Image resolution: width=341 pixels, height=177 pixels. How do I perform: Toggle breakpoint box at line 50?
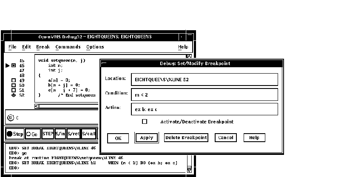pyautogui.click(x=14, y=85)
